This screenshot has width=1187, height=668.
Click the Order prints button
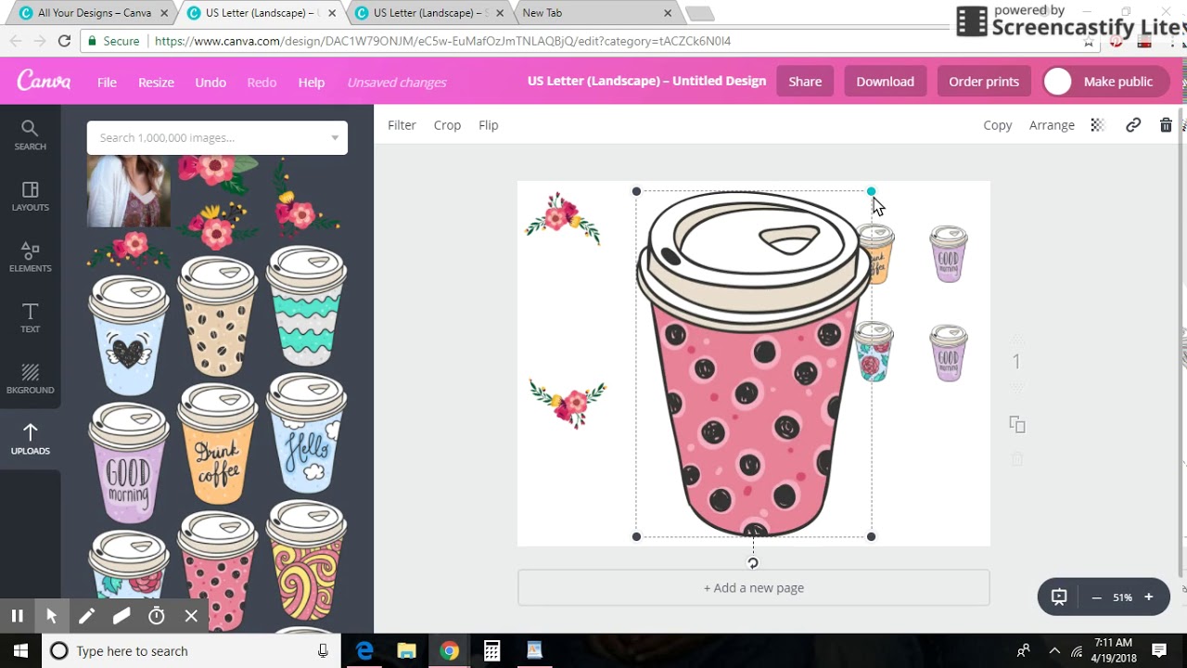point(984,82)
